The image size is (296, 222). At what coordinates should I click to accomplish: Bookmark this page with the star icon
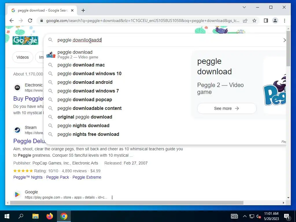(254, 21)
